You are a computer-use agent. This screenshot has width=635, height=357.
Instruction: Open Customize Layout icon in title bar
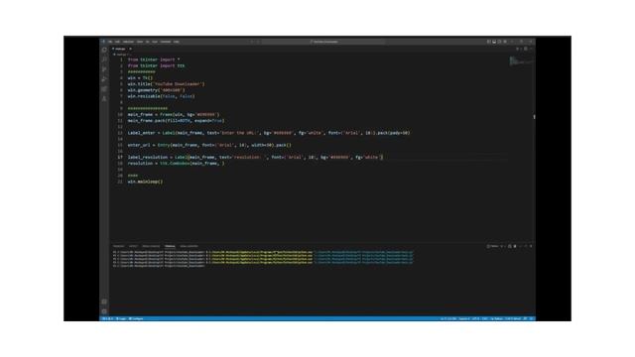pyautogui.click(x=505, y=42)
